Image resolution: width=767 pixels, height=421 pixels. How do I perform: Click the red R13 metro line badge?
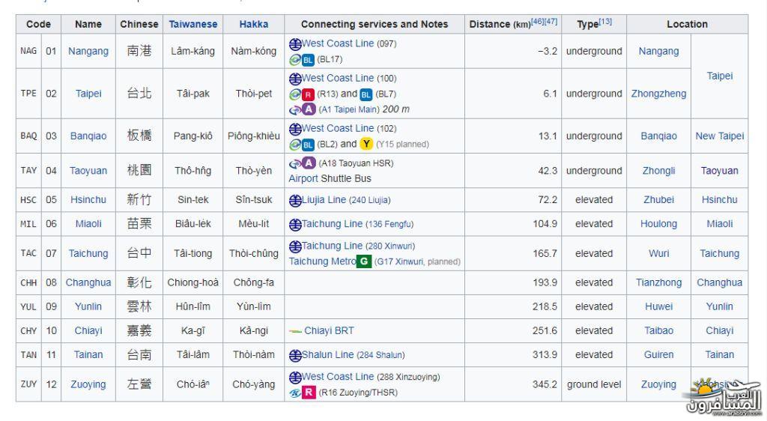click(308, 94)
